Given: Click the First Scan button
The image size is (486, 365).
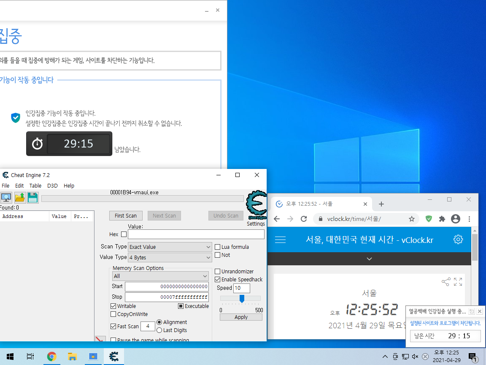Looking at the screenshot, I should point(126,216).
